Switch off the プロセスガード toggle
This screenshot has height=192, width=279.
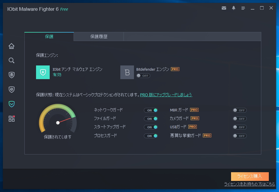(x=151, y=136)
